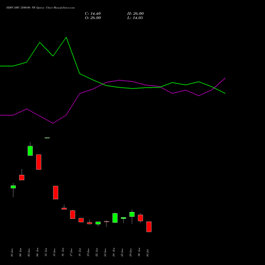Click the green candlestick above 24 Jun
This screenshot has height=265, width=265.
pos(115,218)
